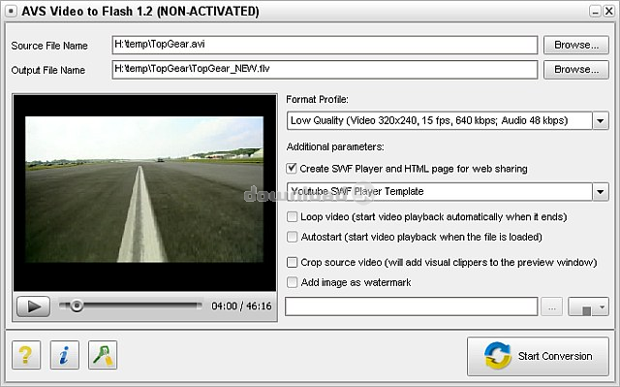Click the Output File Name field
620x387 pixels.
325,70
